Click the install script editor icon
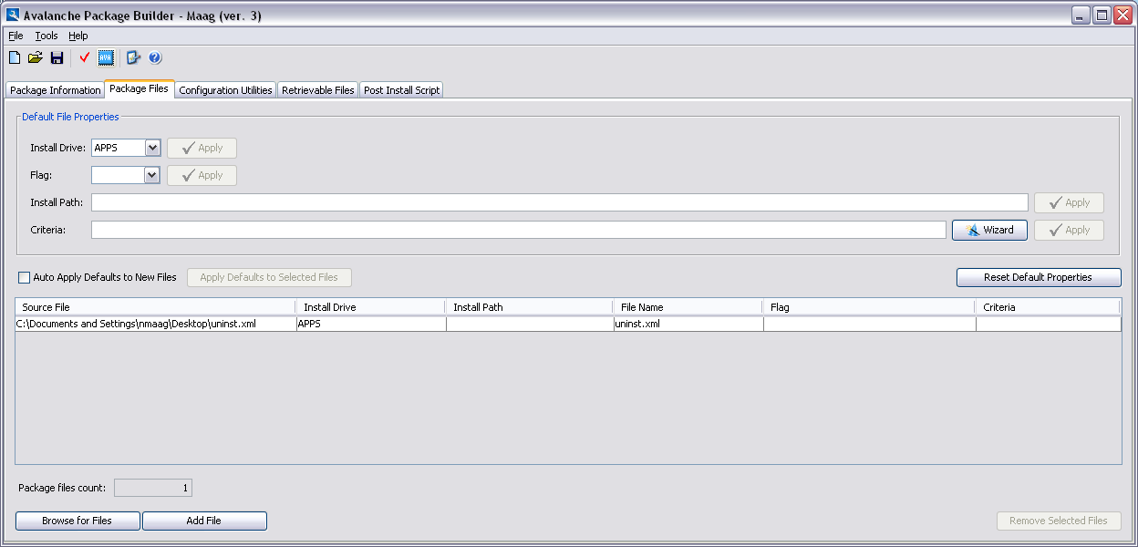 131,57
